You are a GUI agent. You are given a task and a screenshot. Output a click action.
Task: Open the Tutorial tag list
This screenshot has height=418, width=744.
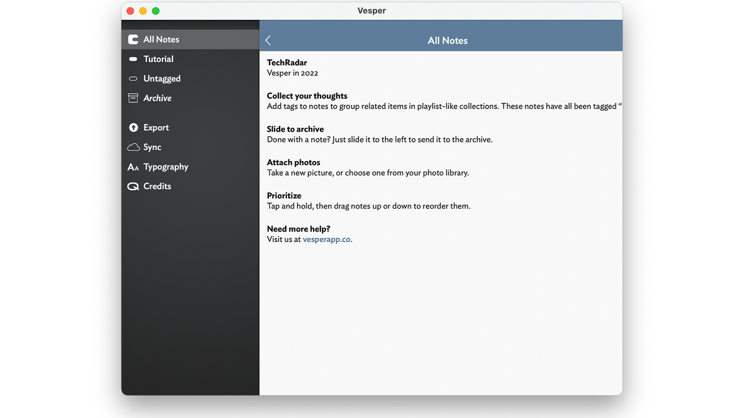point(158,59)
